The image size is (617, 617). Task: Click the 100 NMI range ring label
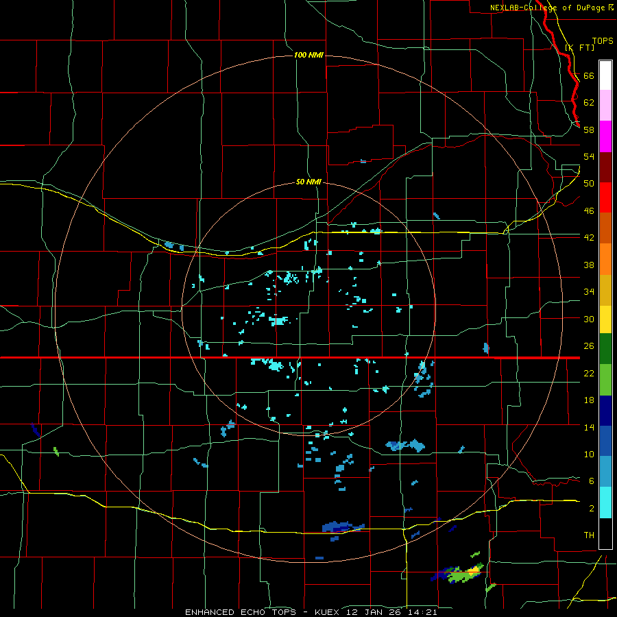click(x=308, y=55)
